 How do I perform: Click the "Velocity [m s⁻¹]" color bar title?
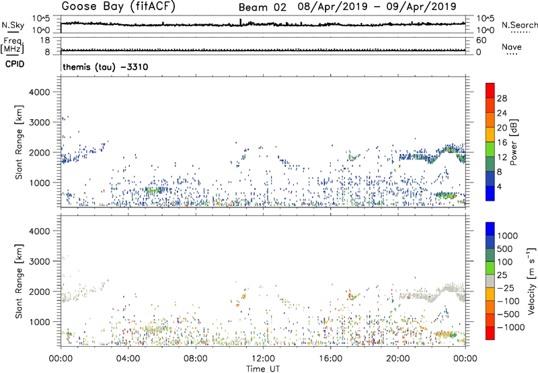(x=531, y=281)
